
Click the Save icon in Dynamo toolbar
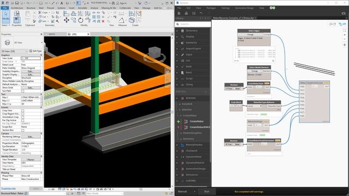point(194,13)
